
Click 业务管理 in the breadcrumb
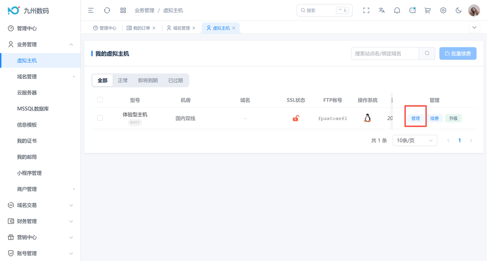click(144, 10)
